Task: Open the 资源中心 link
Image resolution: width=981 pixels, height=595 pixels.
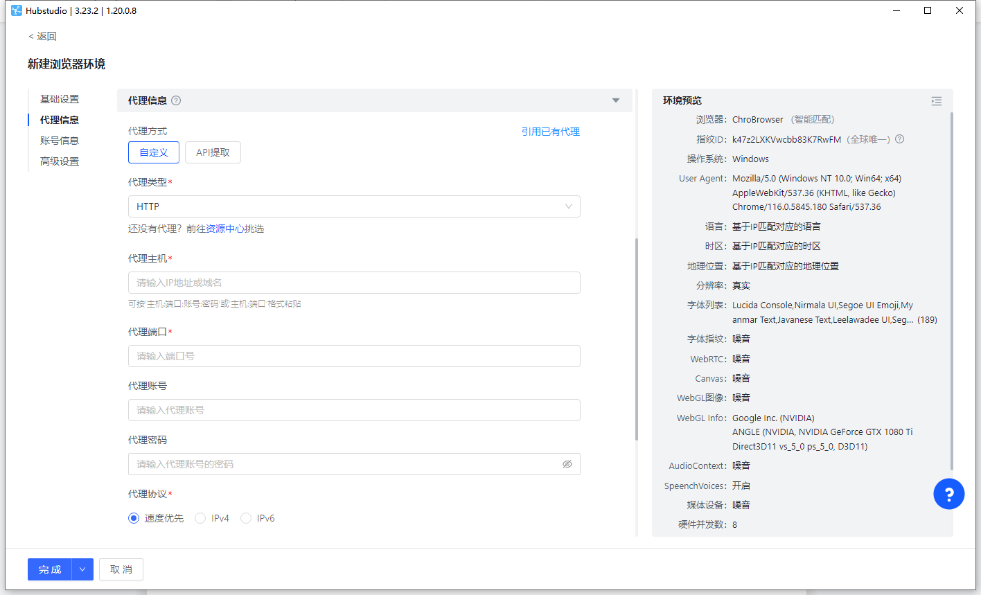Action: pos(224,229)
